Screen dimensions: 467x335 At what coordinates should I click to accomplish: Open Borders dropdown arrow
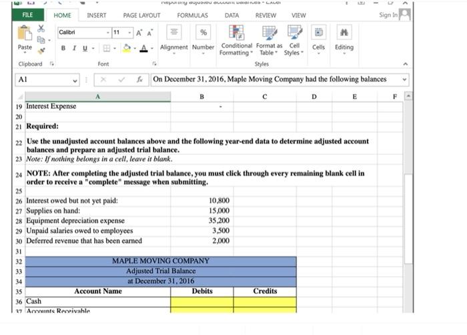click(x=115, y=48)
